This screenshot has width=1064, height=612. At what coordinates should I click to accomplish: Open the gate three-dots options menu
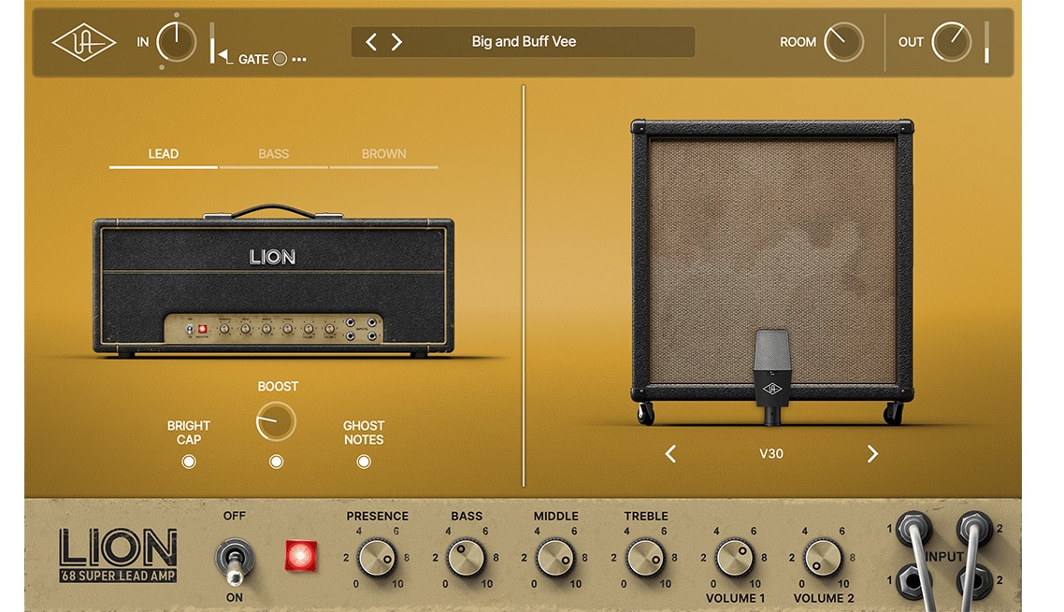click(x=299, y=60)
